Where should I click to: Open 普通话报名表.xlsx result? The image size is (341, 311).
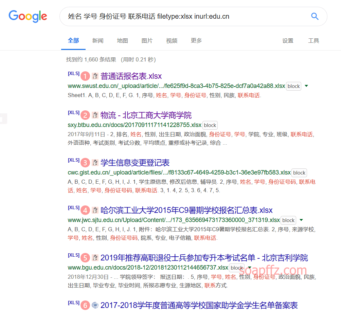pyautogui.click(x=131, y=76)
